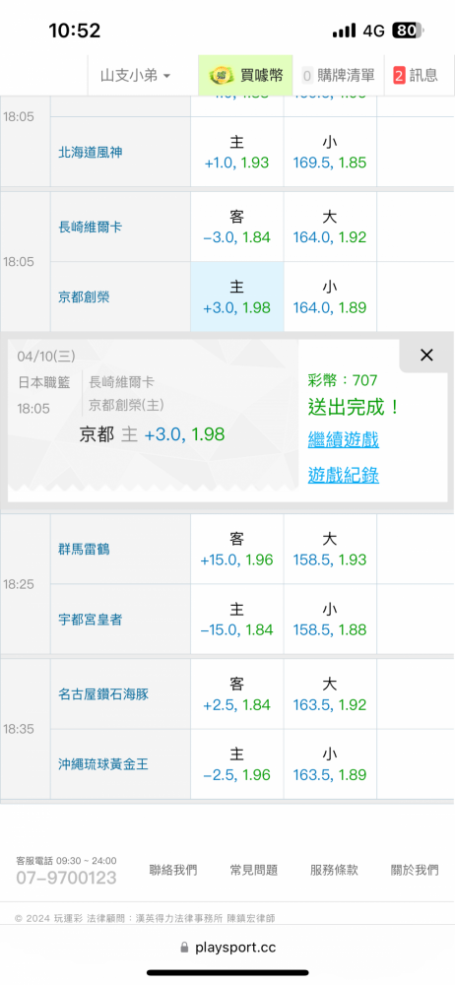Open the 購牌清單 purchase list

338,76
